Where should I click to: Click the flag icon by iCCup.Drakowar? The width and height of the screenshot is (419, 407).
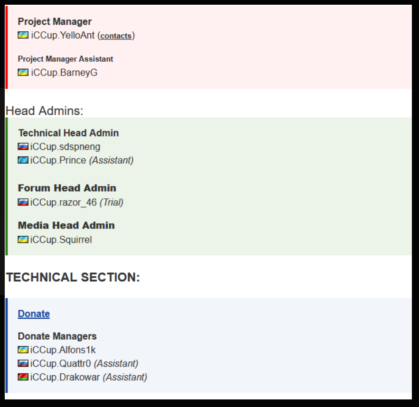point(23,377)
